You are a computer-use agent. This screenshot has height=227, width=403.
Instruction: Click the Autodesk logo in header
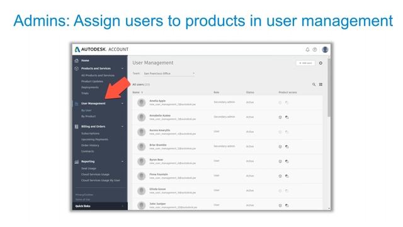77,49
